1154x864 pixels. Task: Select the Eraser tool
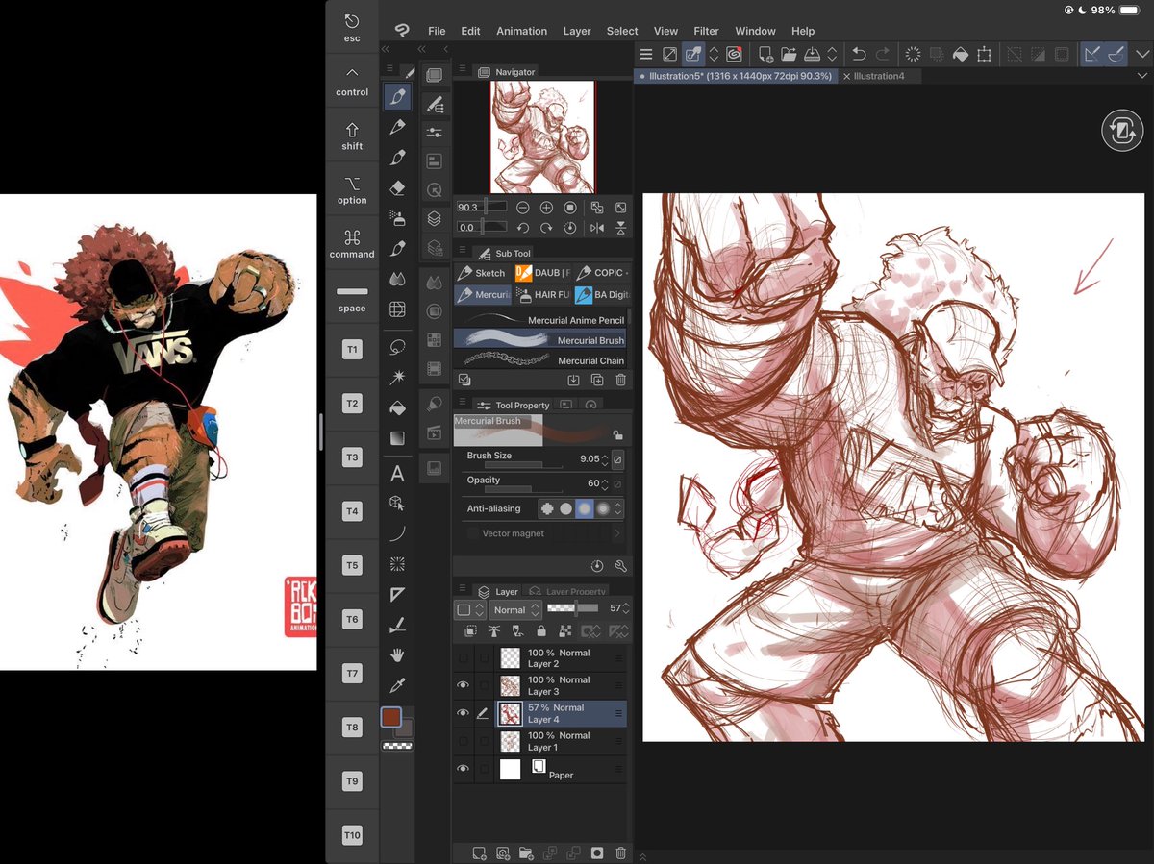click(x=397, y=187)
